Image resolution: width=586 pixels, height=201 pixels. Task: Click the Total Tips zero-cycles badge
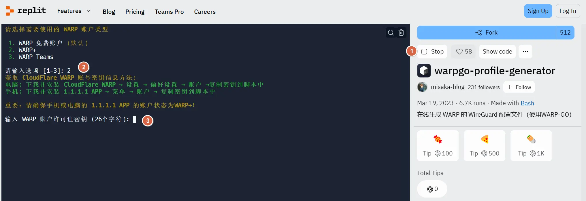tap(432, 189)
